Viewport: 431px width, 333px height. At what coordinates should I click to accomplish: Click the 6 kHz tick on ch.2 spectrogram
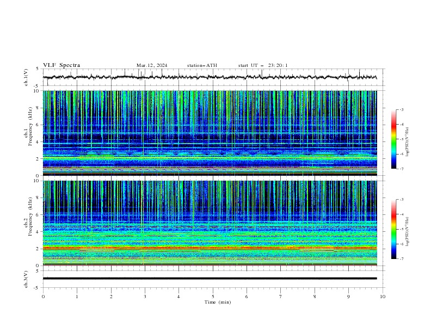coord(38,214)
